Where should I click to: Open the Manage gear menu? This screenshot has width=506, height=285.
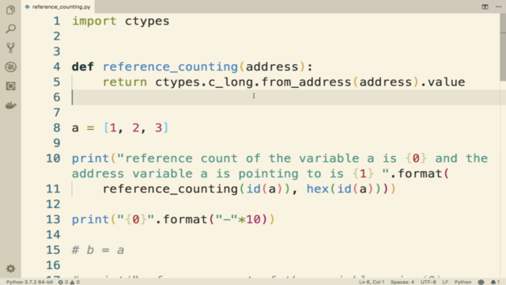click(x=10, y=268)
